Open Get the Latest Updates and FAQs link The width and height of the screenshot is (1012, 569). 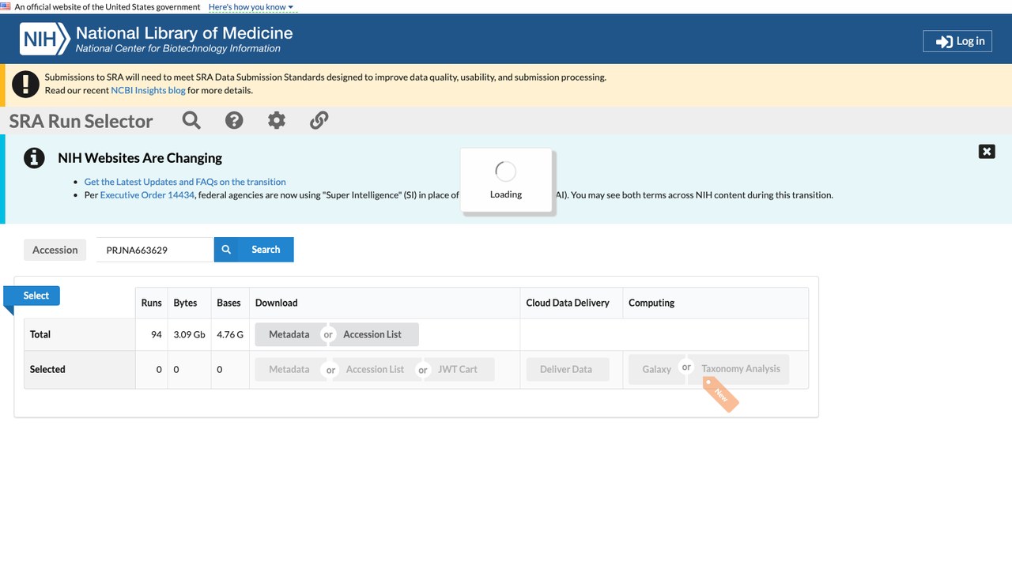185,182
